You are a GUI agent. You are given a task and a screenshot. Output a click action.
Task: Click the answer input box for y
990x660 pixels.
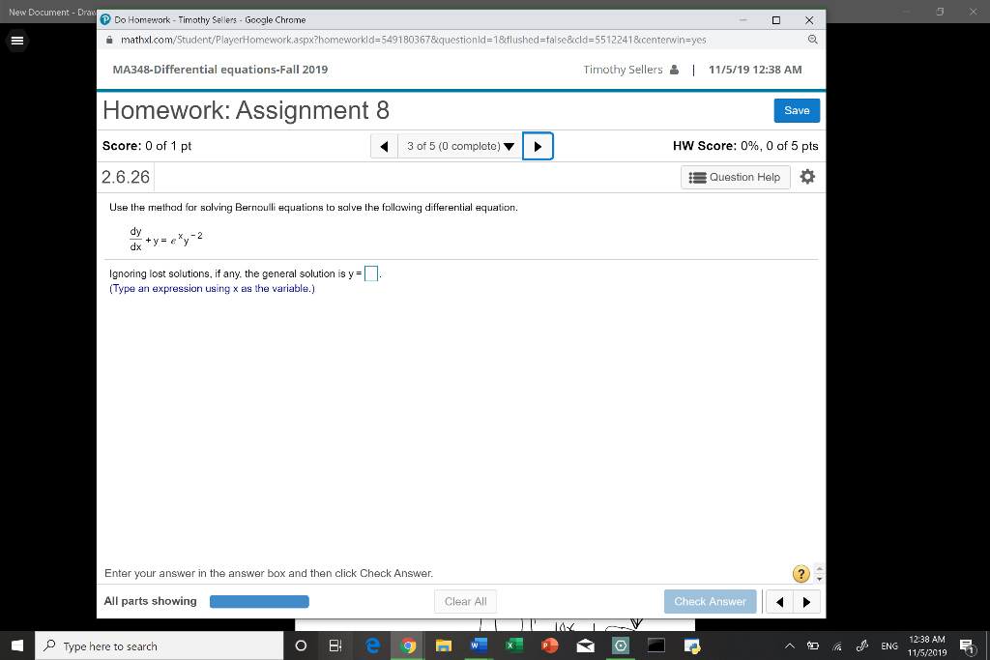(369, 273)
